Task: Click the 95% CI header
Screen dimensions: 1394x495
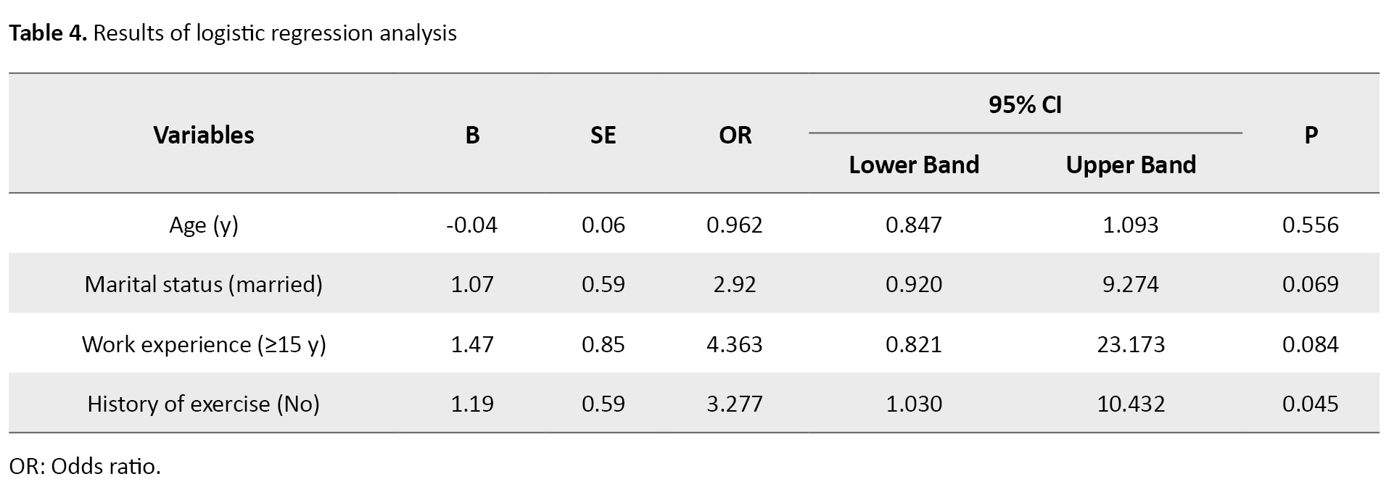Action: (x=1024, y=105)
